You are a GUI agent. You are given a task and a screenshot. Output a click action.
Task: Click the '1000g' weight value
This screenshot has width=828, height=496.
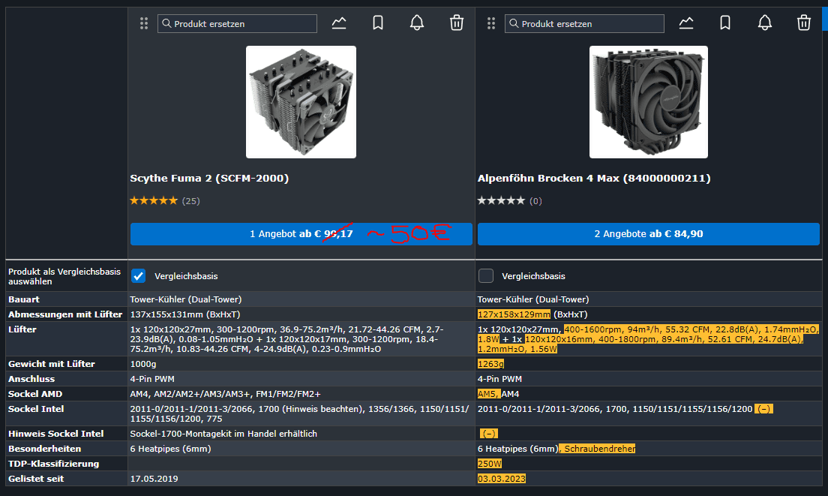coord(143,364)
